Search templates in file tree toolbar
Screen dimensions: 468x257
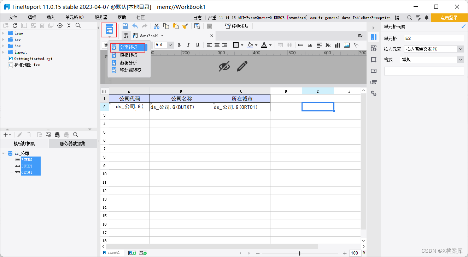(x=78, y=25)
